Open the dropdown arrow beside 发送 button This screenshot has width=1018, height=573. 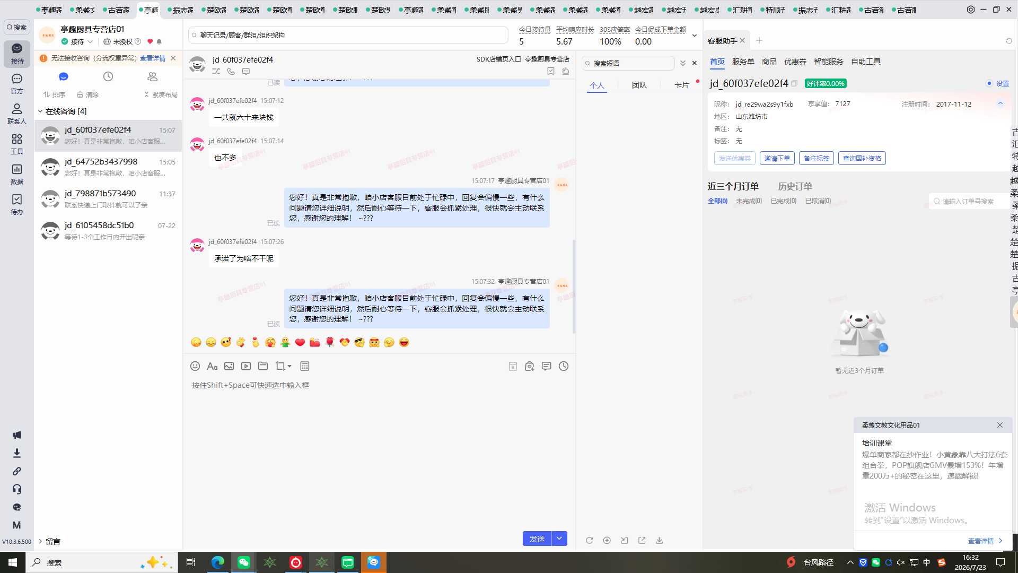pyautogui.click(x=559, y=539)
